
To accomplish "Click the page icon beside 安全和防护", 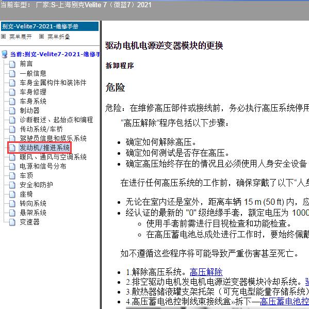I will tap(12, 185).
